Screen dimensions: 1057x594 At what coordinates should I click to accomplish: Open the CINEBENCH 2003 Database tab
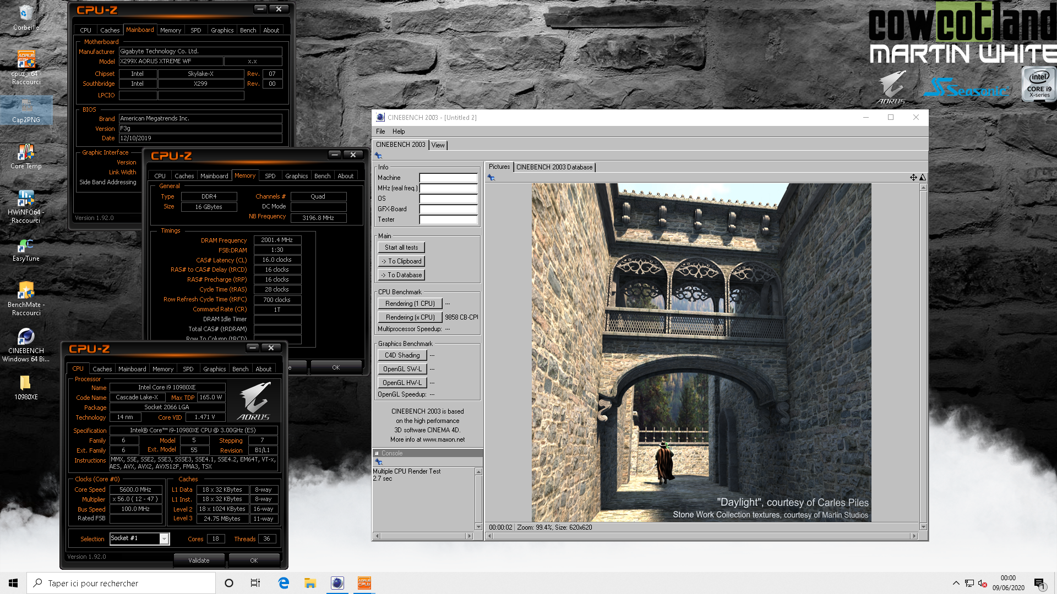pyautogui.click(x=554, y=167)
